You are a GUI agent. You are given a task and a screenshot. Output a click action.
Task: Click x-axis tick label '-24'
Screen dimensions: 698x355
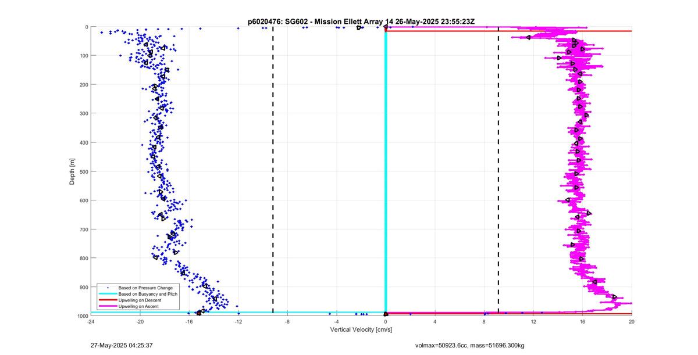click(90, 321)
